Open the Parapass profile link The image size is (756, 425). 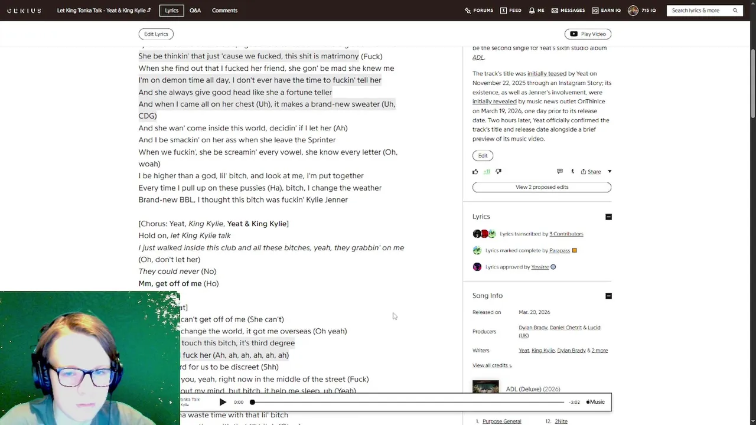click(559, 250)
